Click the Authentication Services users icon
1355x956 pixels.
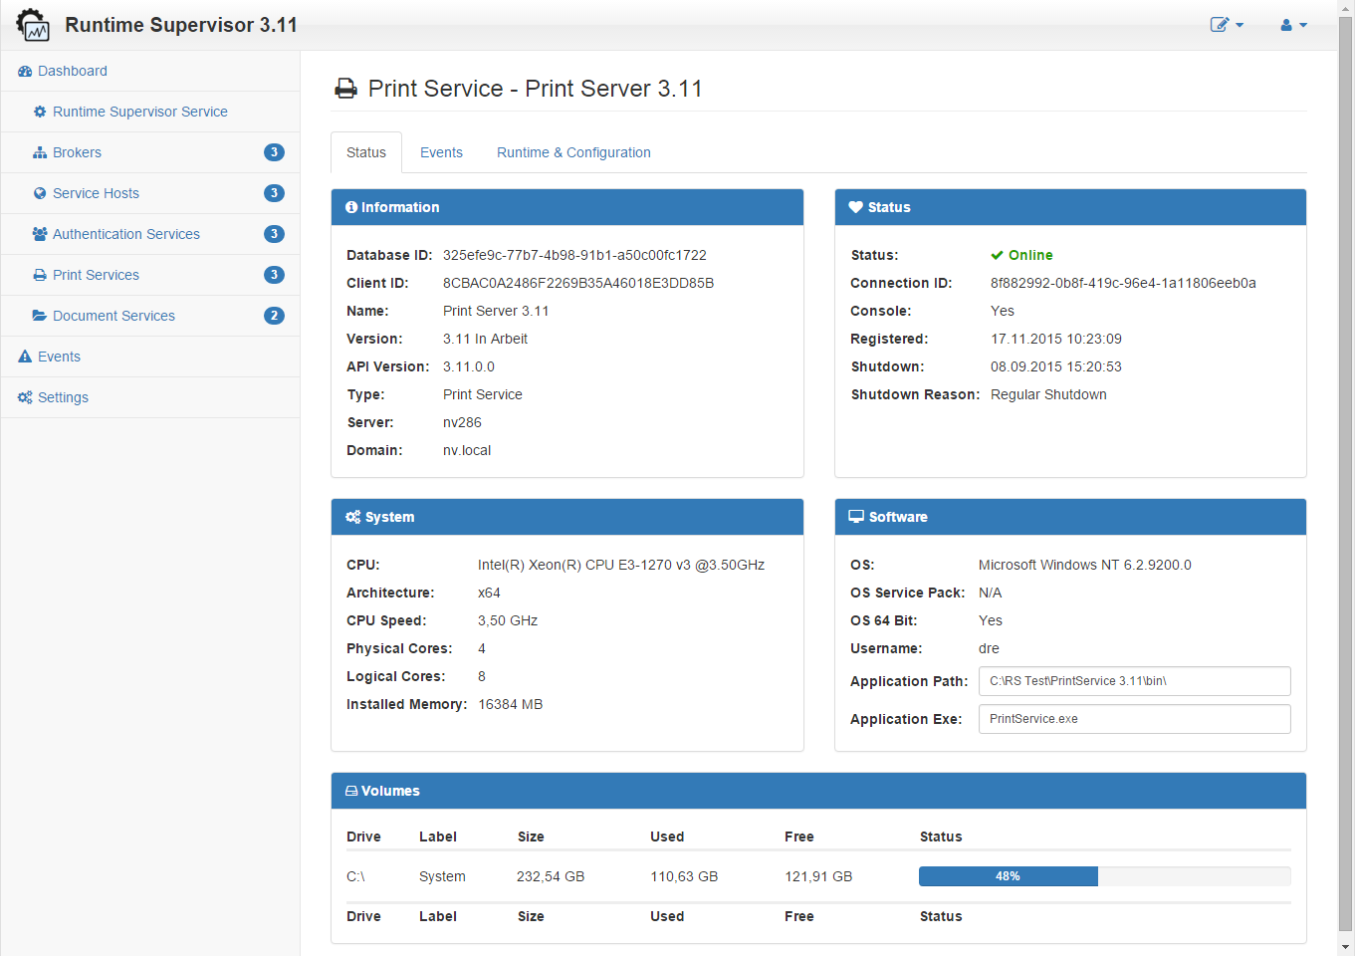tap(40, 235)
